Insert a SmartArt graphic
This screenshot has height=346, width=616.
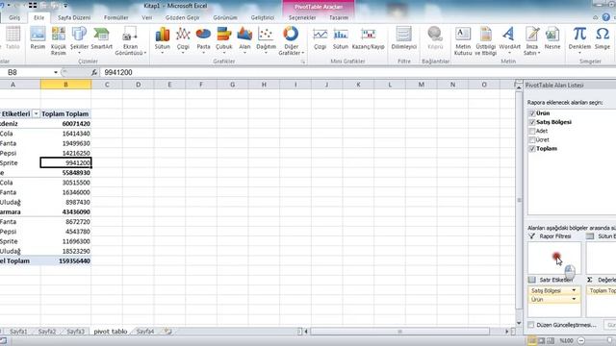101,38
